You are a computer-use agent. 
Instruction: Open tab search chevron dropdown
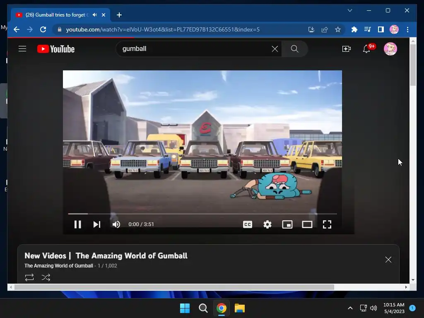(x=349, y=10)
